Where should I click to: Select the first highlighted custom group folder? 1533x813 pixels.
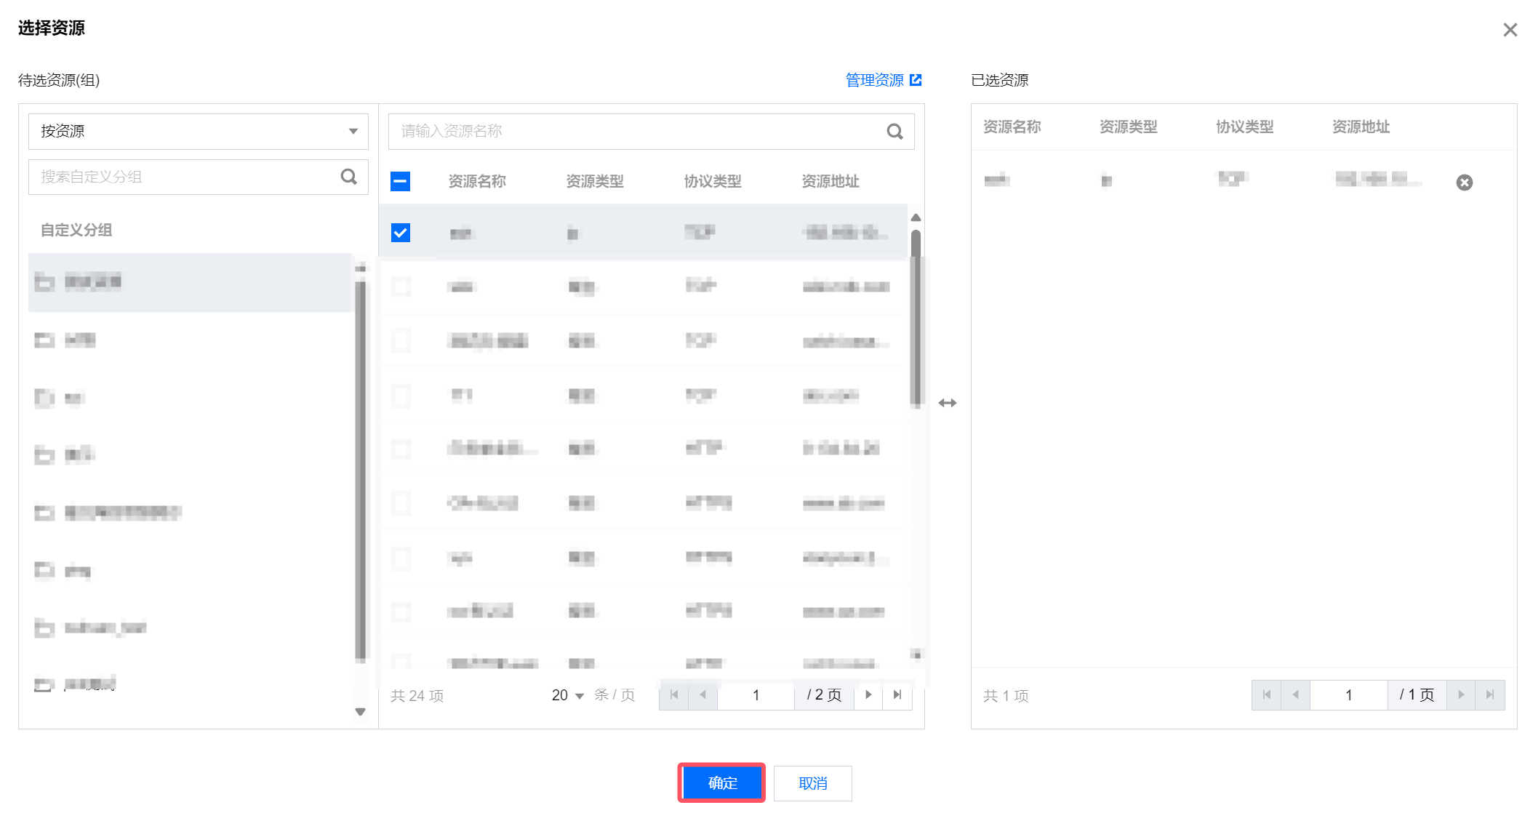click(93, 282)
